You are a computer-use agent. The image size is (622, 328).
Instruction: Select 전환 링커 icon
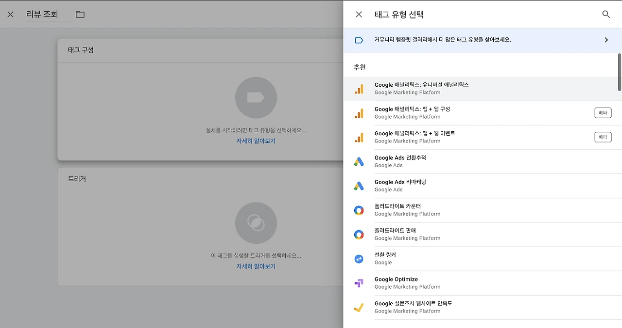tap(359, 259)
